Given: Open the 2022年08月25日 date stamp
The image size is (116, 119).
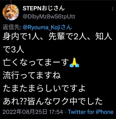Looking at the screenshot, I should tap(25, 112).
